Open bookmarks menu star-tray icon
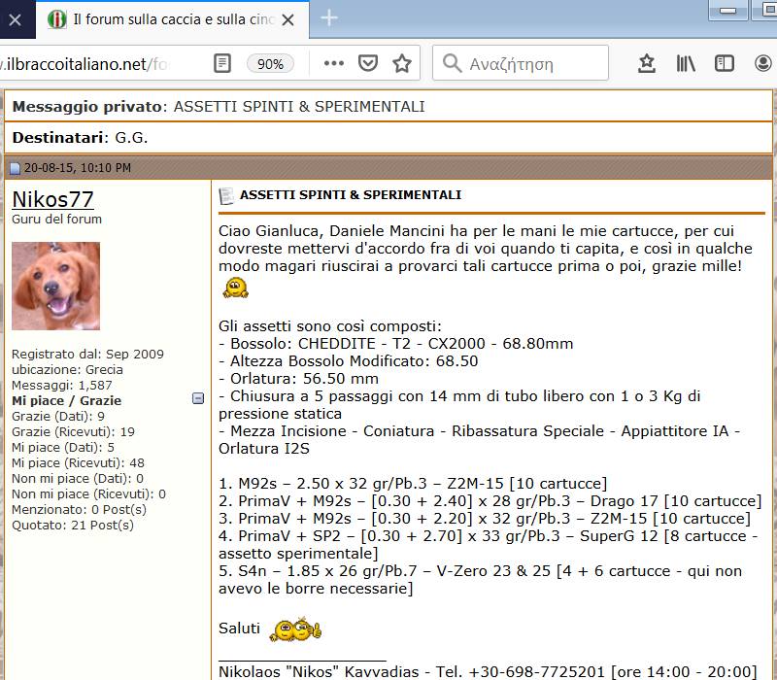This screenshot has height=680, width=777. 647,63
